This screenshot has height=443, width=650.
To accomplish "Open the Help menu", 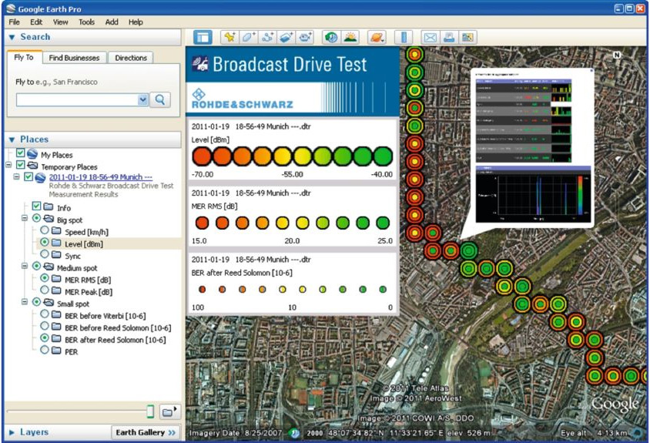I will coord(136,22).
